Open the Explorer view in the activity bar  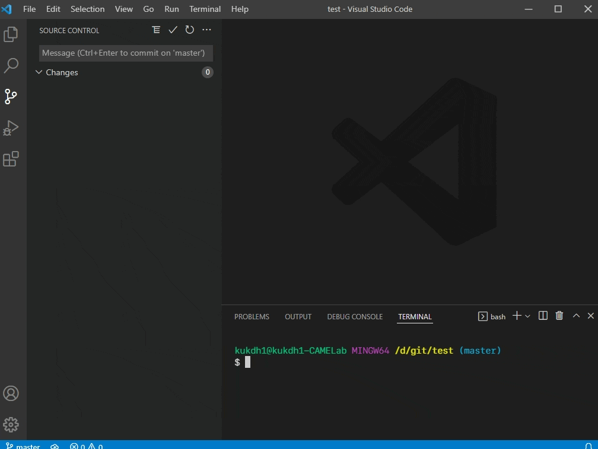pyautogui.click(x=11, y=34)
